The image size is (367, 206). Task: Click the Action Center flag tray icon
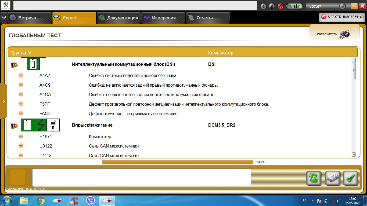[x=319, y=201]
